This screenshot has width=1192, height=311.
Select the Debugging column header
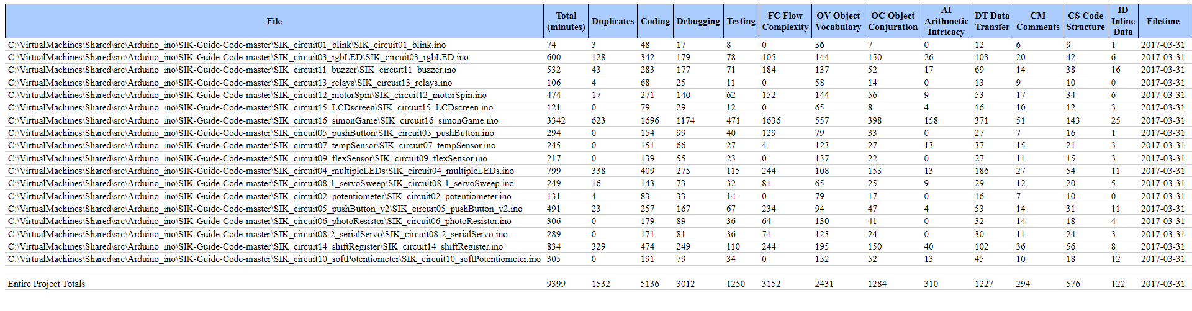[698, 21]
